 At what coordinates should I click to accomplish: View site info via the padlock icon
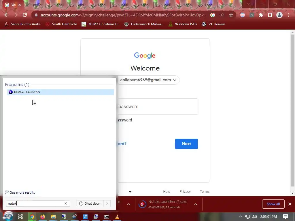36,15
